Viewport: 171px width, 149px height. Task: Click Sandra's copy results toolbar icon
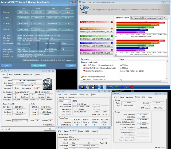point(88,87)
